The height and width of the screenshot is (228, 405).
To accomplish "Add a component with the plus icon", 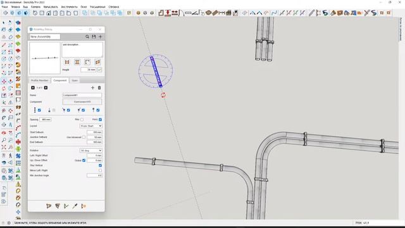I will 93,88.
